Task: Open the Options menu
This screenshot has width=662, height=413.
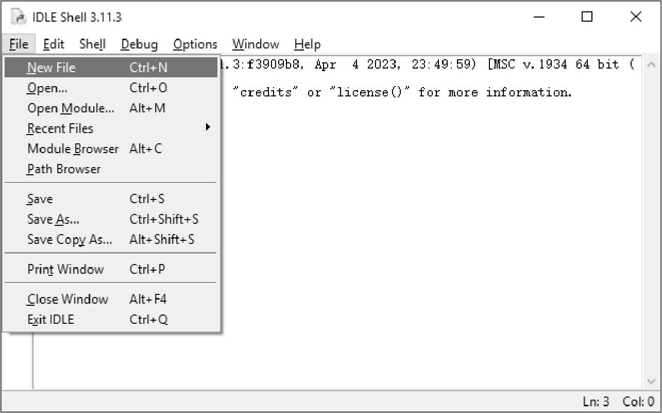Action: (195, 44)
